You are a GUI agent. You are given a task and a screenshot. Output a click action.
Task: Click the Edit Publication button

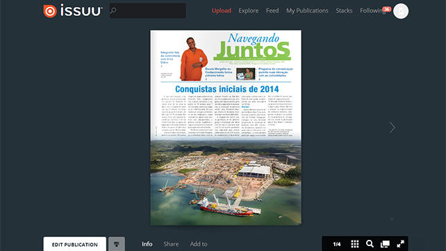(75, 244)
